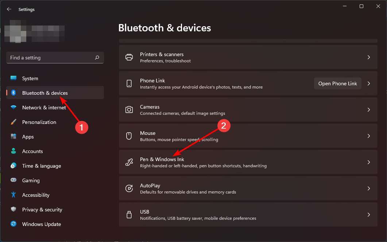Click the Network & internet wifi icon

13,108
